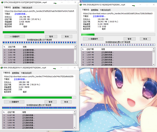
Task: Click the down arrow of the 19% window thread list
Action: [154, 64]
